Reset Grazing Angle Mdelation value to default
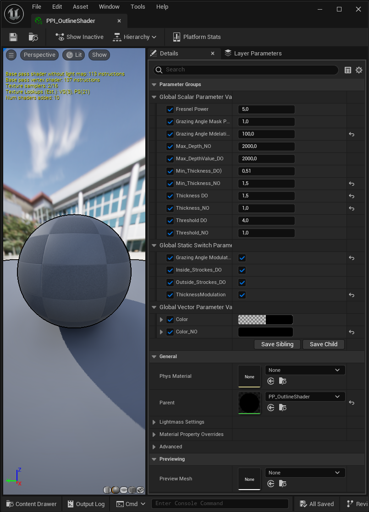 (x=352, y=134)
